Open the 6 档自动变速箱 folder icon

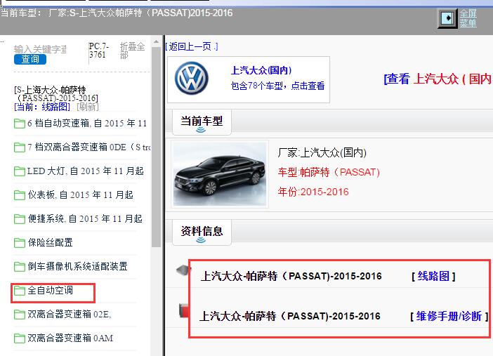click(20, 124)
